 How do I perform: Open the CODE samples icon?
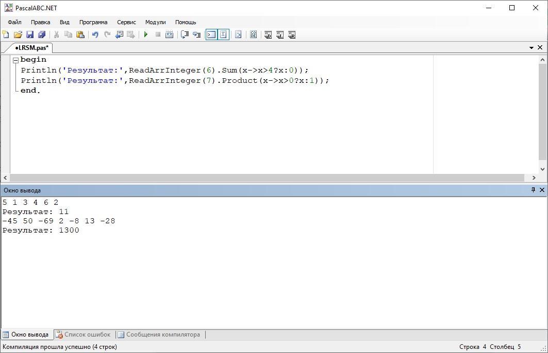[x=254, y=34]
